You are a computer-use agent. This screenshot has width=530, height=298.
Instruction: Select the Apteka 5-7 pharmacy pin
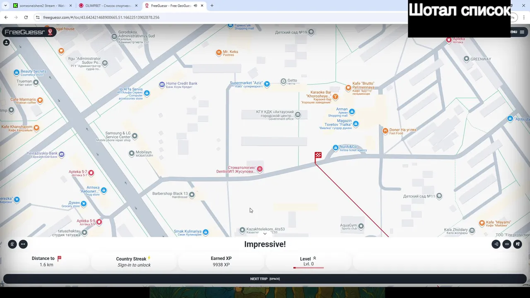tap(91, 173)
